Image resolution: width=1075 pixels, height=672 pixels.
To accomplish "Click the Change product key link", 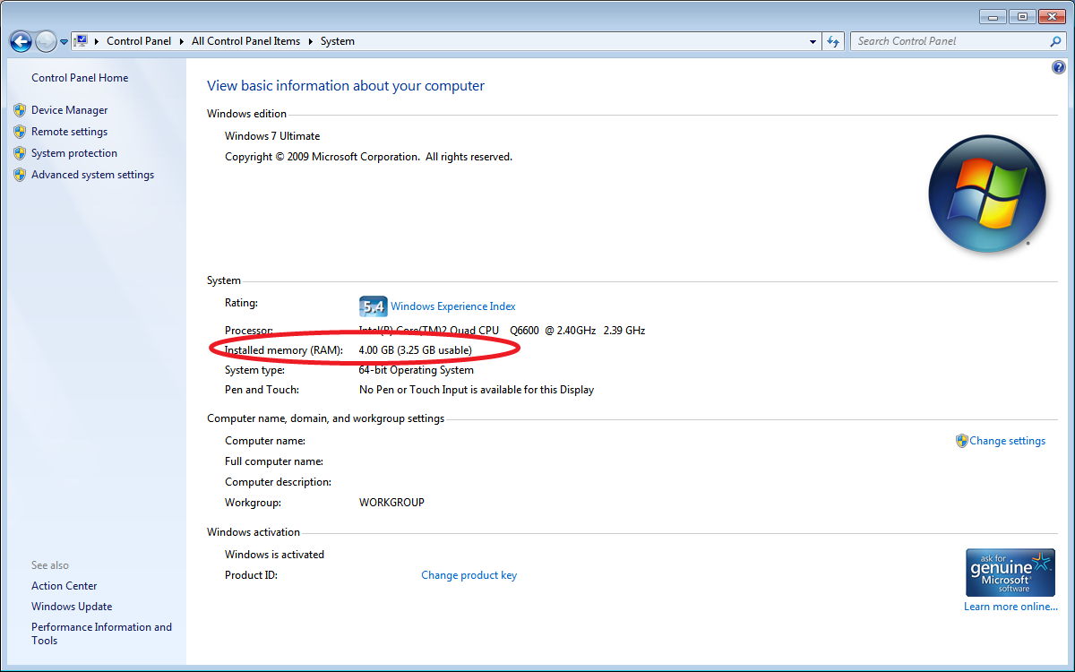I will pyautogui.click(x=469, y=575).
